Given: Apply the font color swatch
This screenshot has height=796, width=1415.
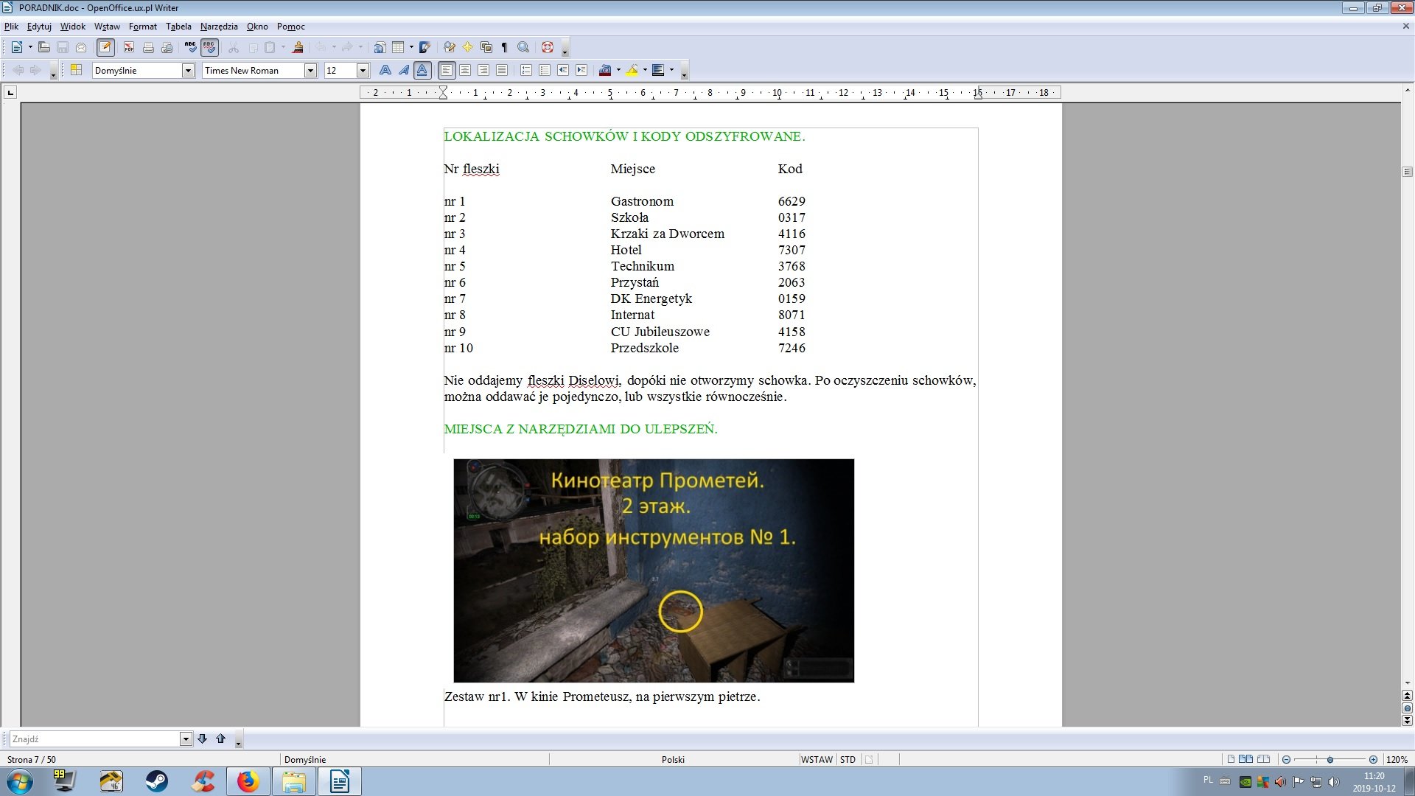Looking at the screenshot, I should pyautogui.click(x=605, y=70).
